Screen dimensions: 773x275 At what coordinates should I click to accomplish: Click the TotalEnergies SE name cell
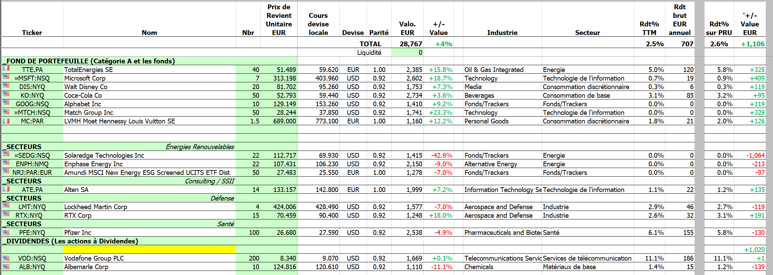149,70
